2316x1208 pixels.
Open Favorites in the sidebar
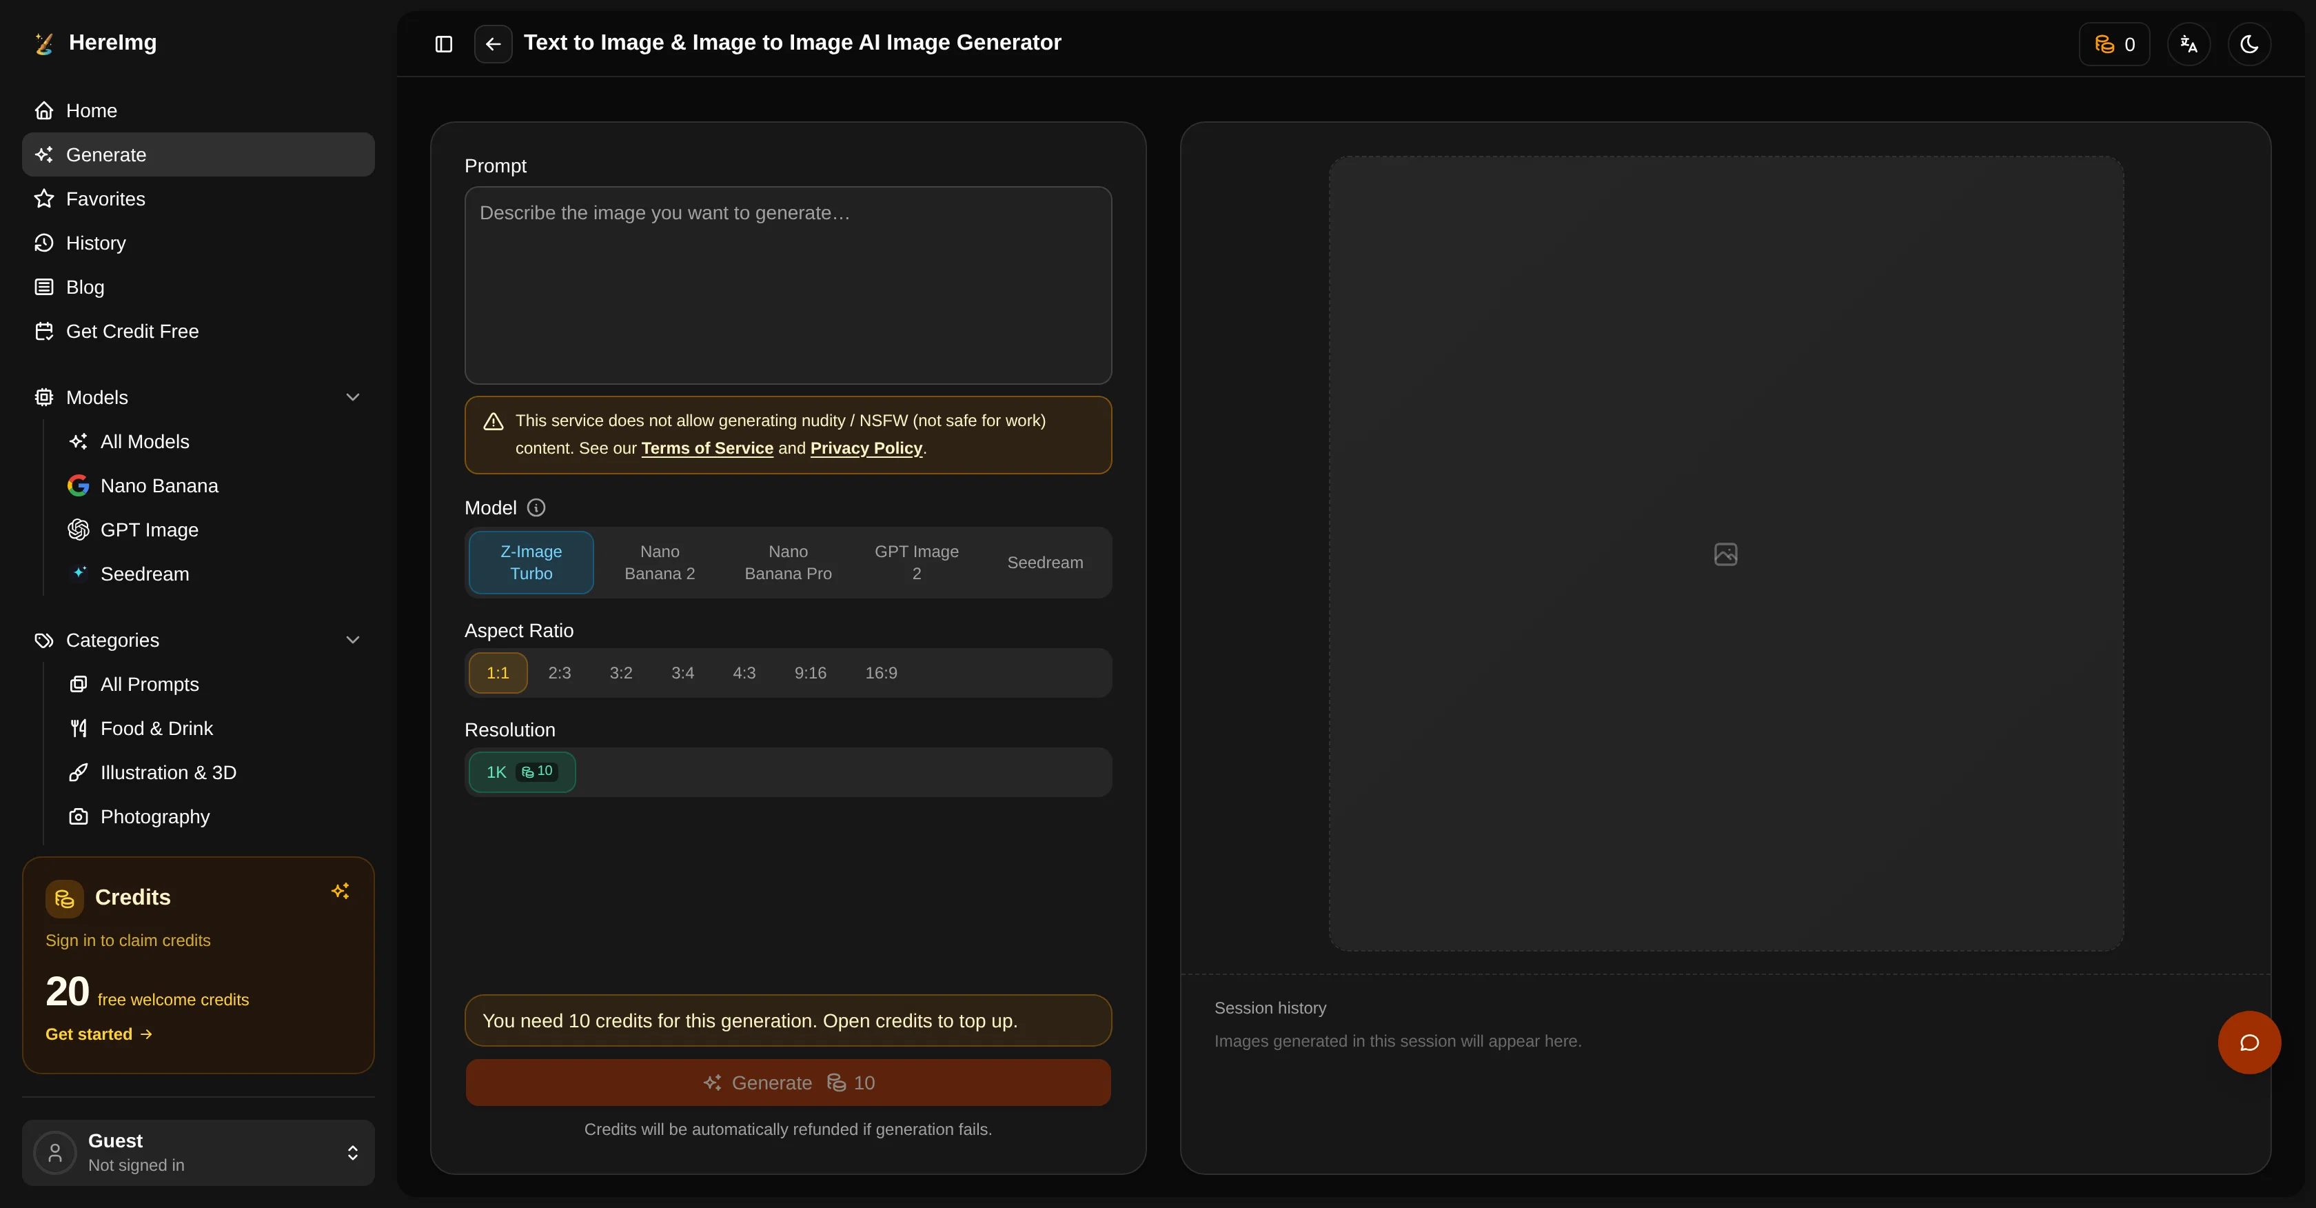pyautogui.click(x=198, y=199)
